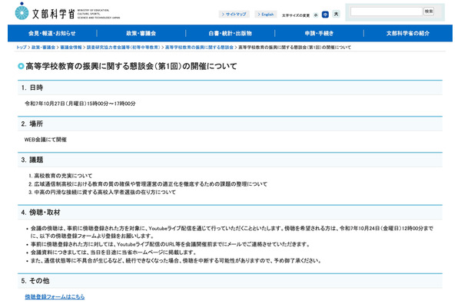Set text size to large (大)
Viewport: 461px width, 307px height.
click(336, 15)
